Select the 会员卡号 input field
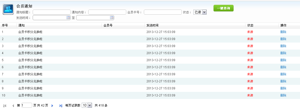 163,12
